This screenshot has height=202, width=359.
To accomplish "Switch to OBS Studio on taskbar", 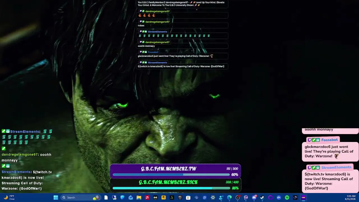I will click(x=238, y=198).
